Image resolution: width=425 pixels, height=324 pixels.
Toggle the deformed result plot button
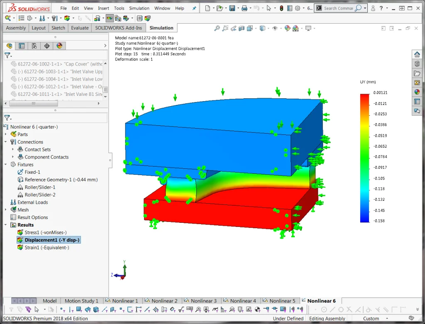[110, 18]
